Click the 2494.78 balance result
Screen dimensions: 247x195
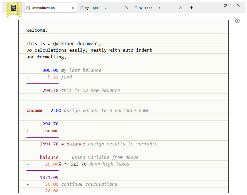click(x=49, y=144)
